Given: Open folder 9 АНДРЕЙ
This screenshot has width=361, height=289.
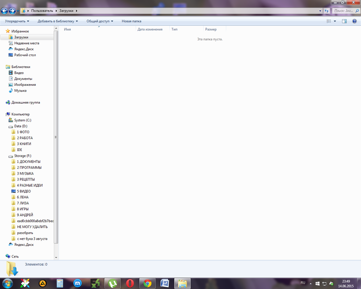Looking at the screenshot, I should pyautogui.click(x=25, y=215).
